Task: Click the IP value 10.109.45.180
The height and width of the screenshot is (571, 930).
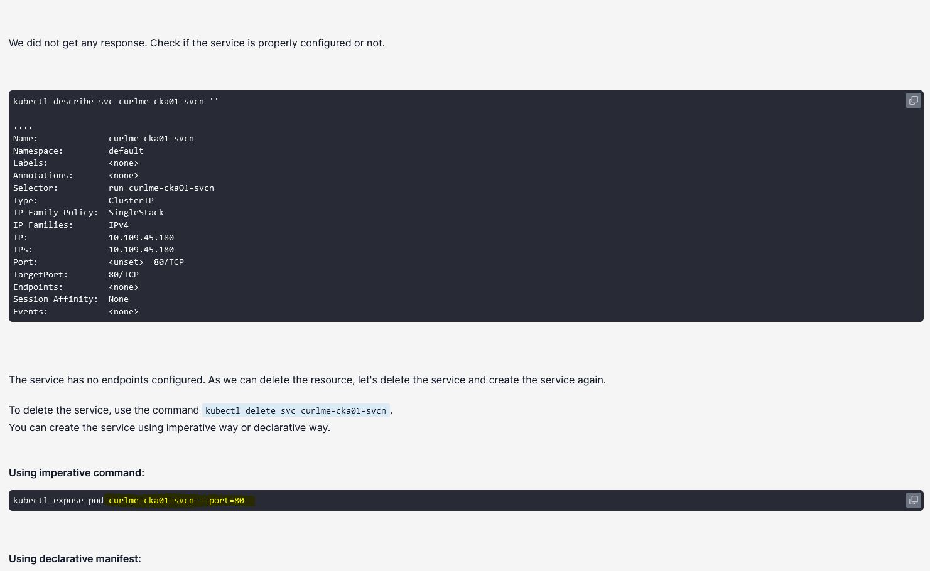Action: tap(141, 238)
